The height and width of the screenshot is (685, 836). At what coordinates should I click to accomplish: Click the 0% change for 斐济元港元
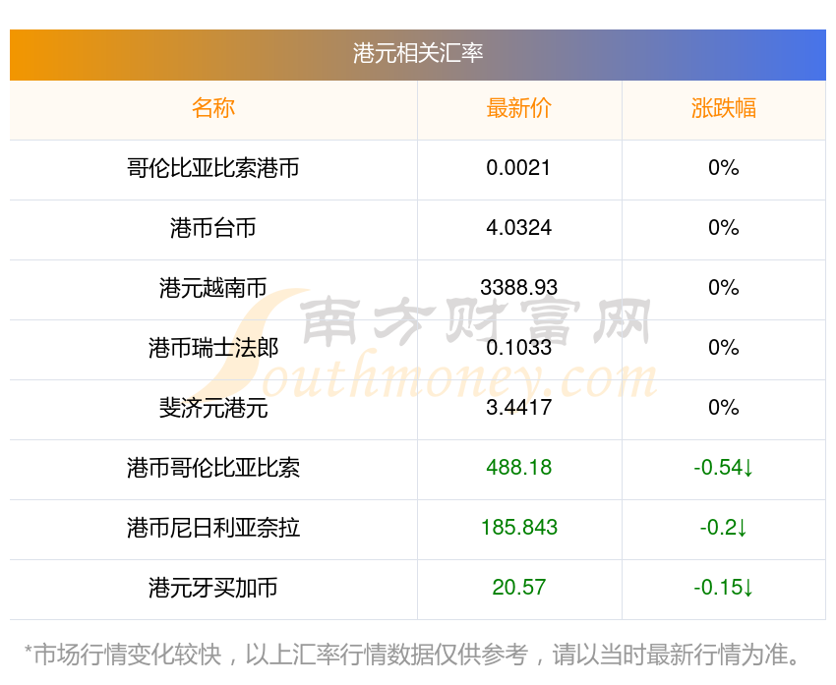(x=724, y=408)
